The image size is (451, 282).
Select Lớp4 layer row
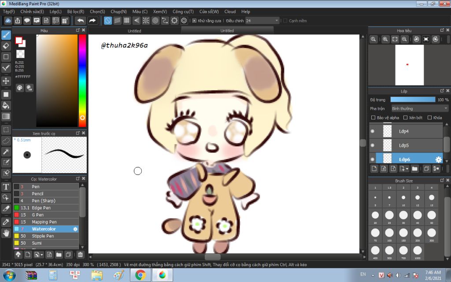406,131
